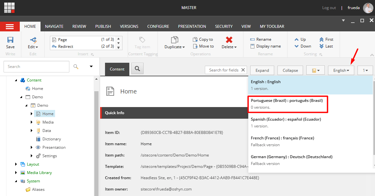Click the Tag item icon

[x=142, y=40]
